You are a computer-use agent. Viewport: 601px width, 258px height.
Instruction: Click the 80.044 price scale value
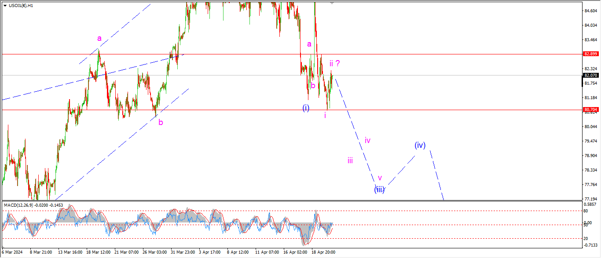point(591,126)
